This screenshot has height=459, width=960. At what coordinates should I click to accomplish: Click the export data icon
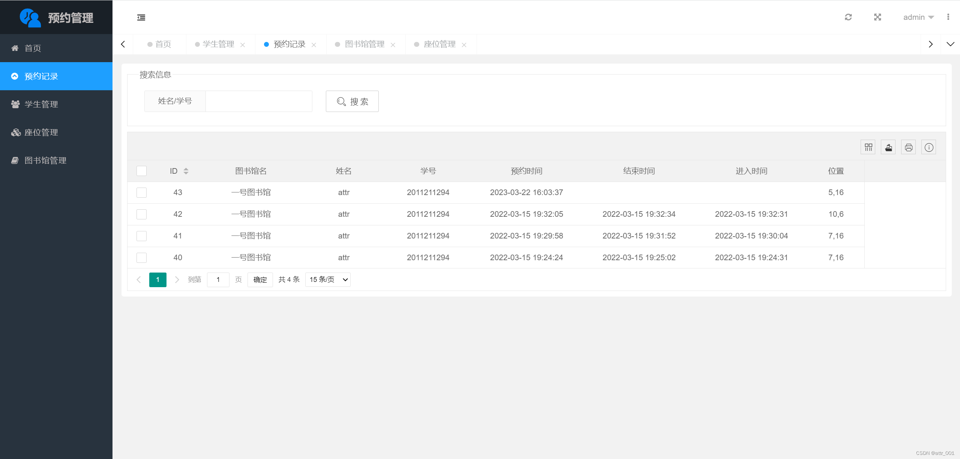pyautogui.click(x=888, y=147)
